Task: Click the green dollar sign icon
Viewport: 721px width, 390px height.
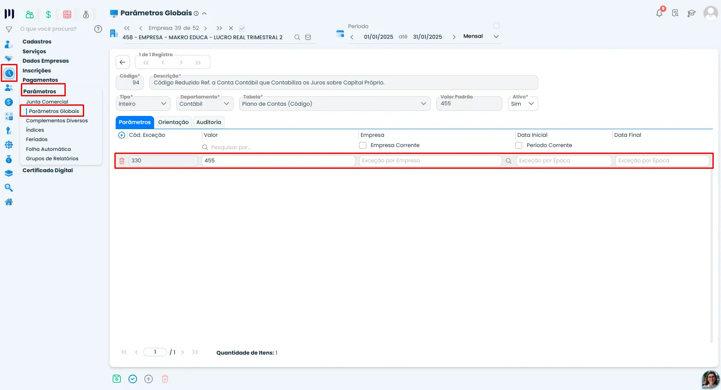Action: pos(48,14)
